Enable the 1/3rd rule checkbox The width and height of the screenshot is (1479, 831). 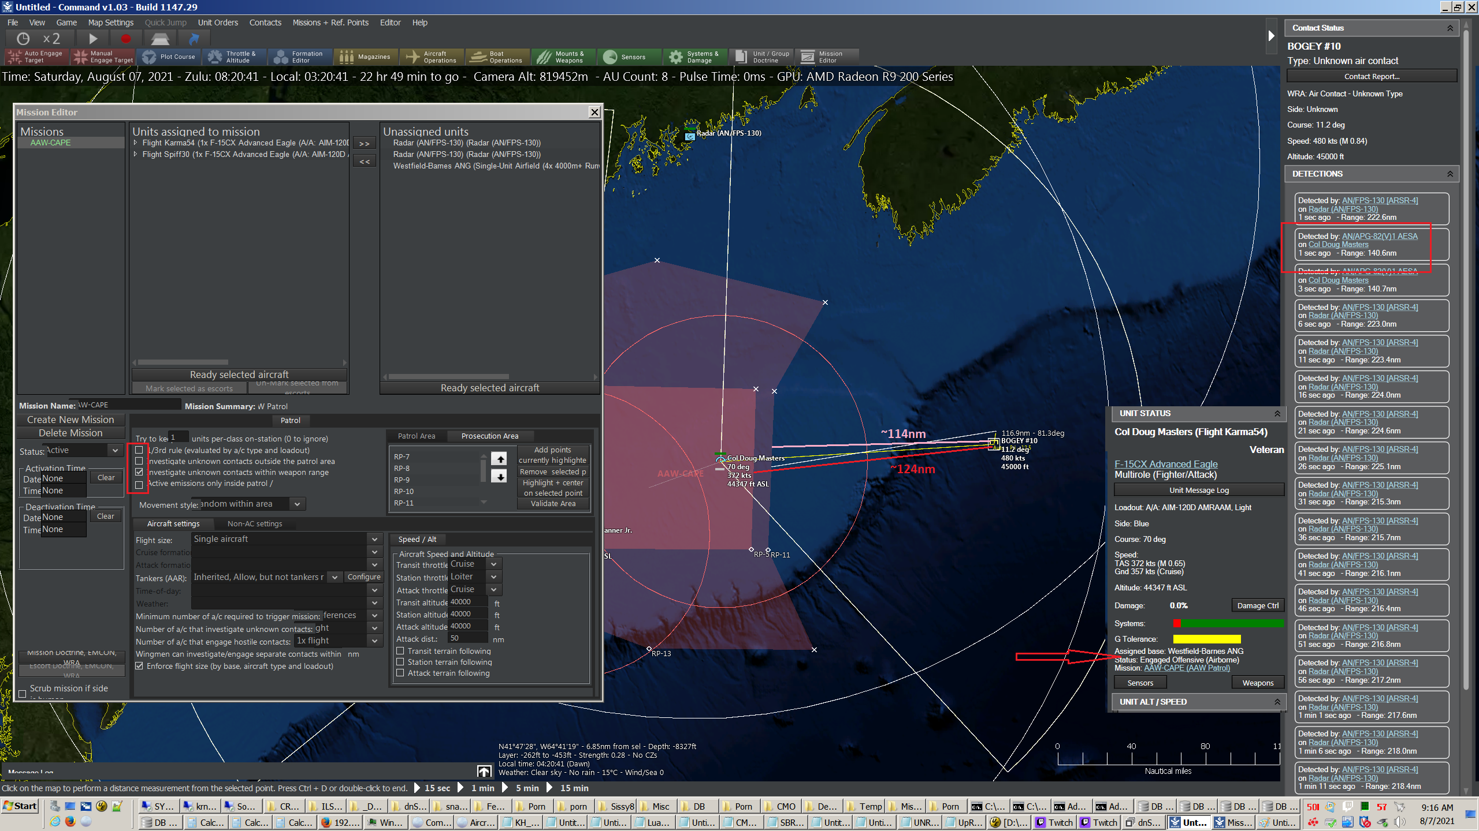pos(139,450)
